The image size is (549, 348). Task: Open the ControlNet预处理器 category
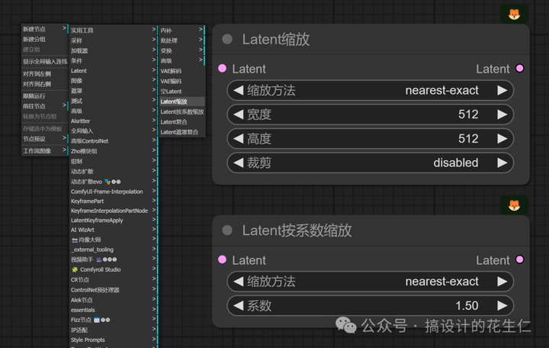[x=113, y=290]
